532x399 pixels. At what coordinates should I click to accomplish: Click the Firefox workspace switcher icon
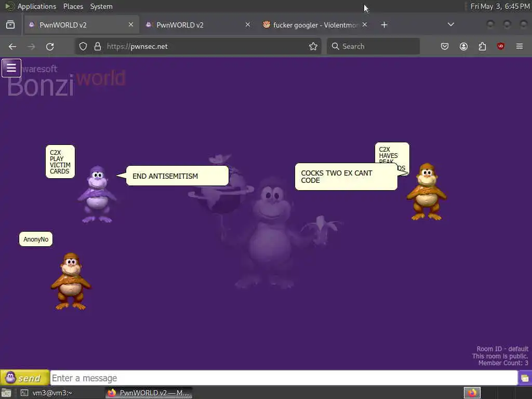click(472, 393)
